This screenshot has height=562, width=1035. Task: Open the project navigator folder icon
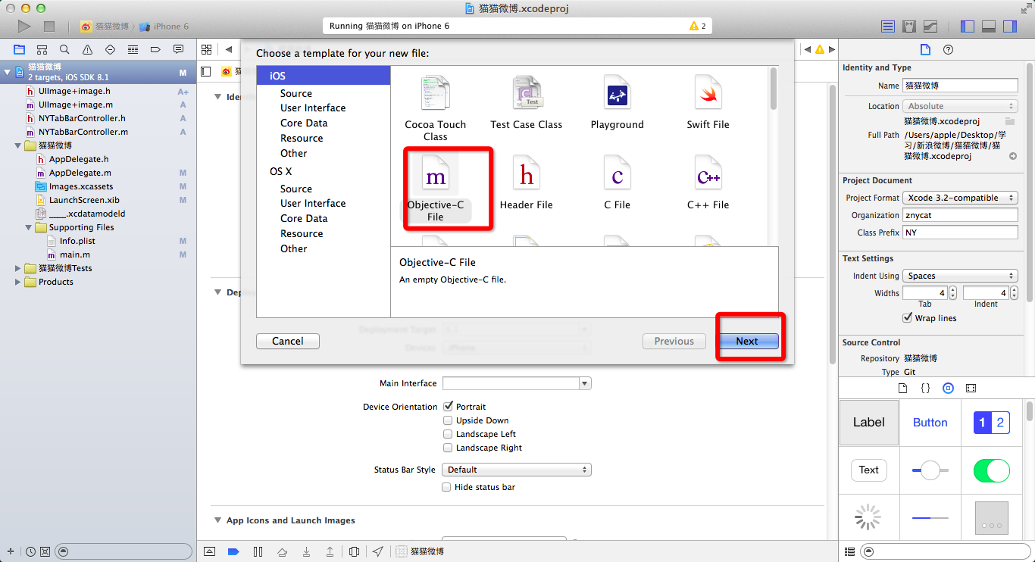tap(20, 49)
